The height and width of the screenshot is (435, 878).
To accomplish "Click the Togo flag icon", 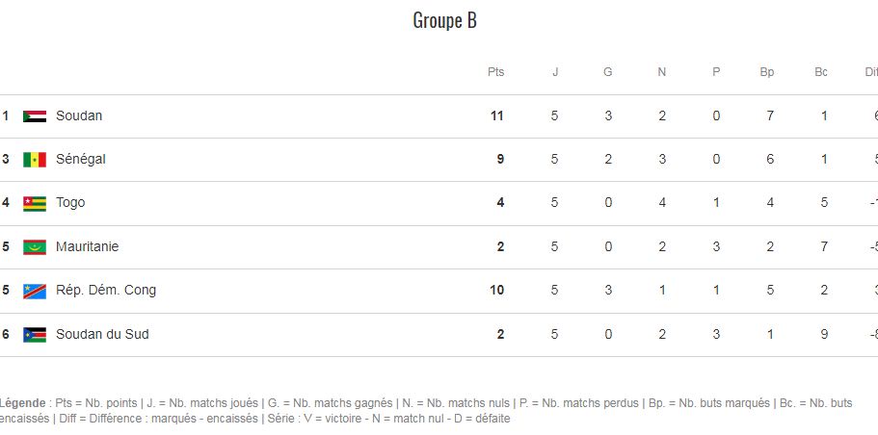I will point(35,203).
